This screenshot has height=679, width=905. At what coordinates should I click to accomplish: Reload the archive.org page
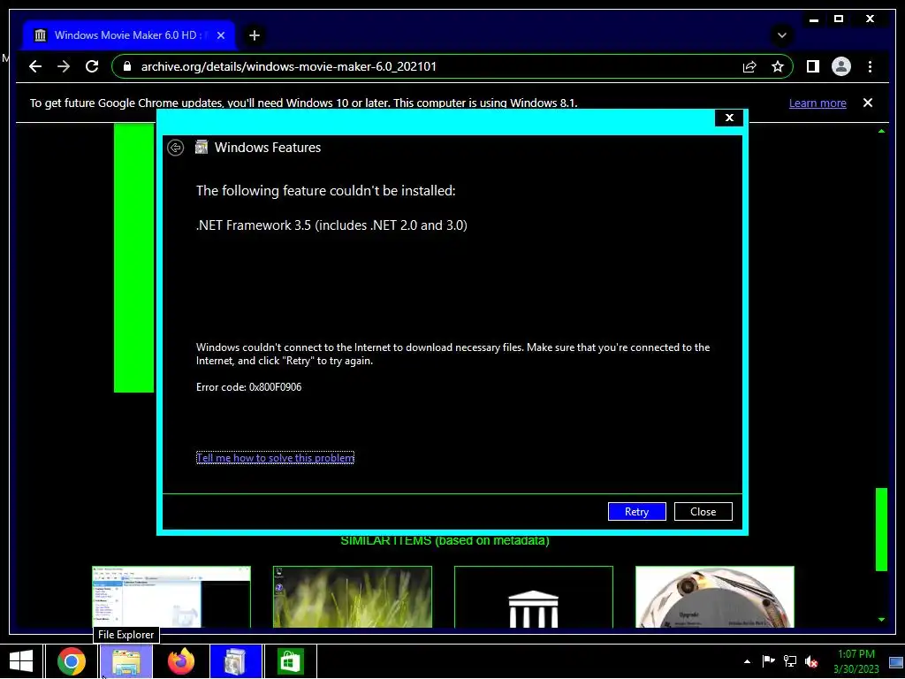[92, 66]
